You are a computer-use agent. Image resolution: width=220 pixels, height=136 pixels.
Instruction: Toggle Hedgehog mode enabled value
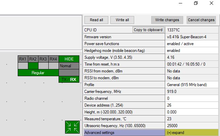[x=192, y=51]
